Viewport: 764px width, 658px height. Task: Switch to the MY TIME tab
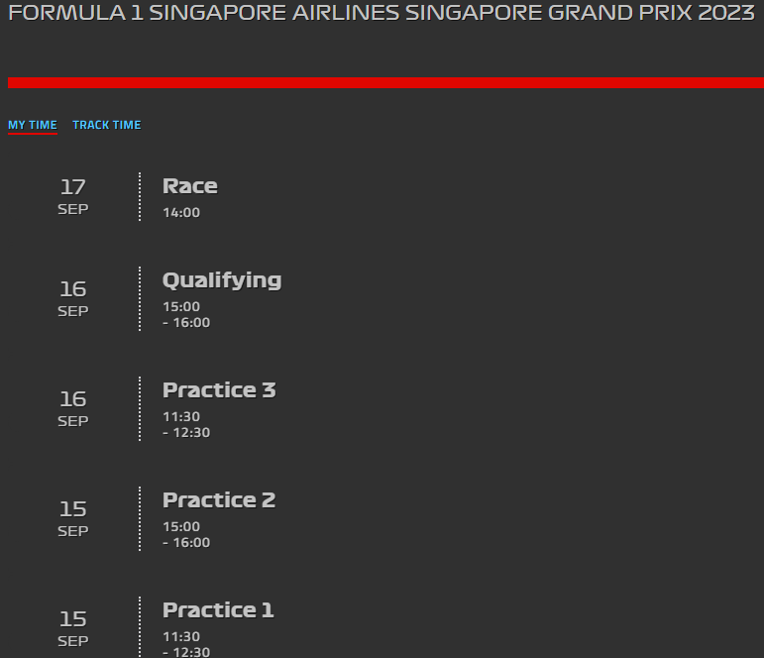point(33,125)
